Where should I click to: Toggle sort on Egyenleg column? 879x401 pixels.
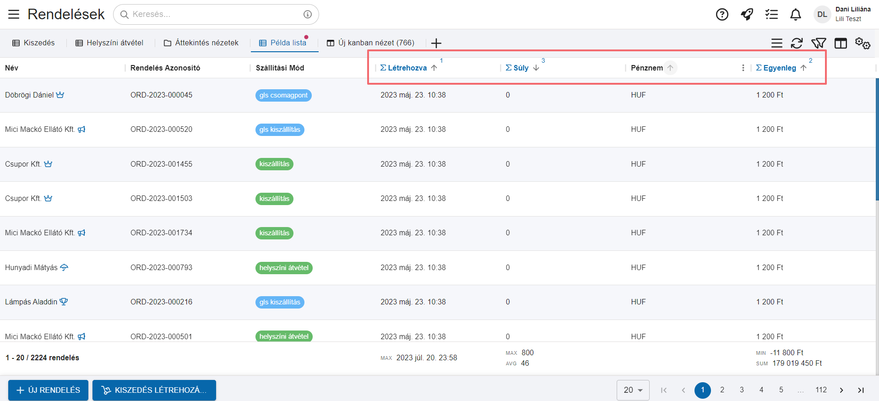[x=803, y=68]
